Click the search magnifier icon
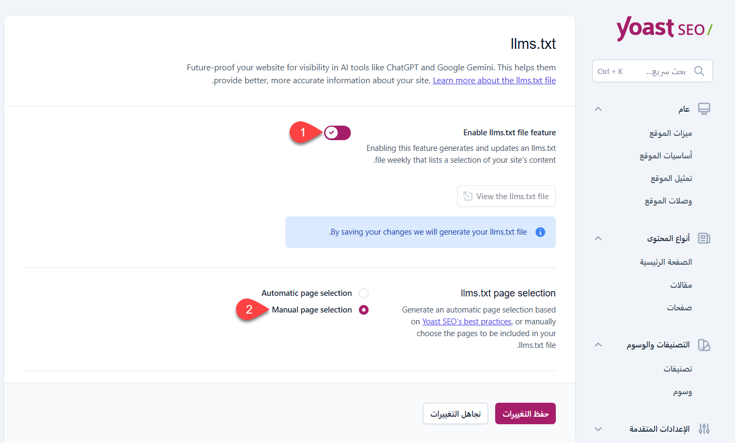Viewport: 735px width, 443px height. pos(699,71)
